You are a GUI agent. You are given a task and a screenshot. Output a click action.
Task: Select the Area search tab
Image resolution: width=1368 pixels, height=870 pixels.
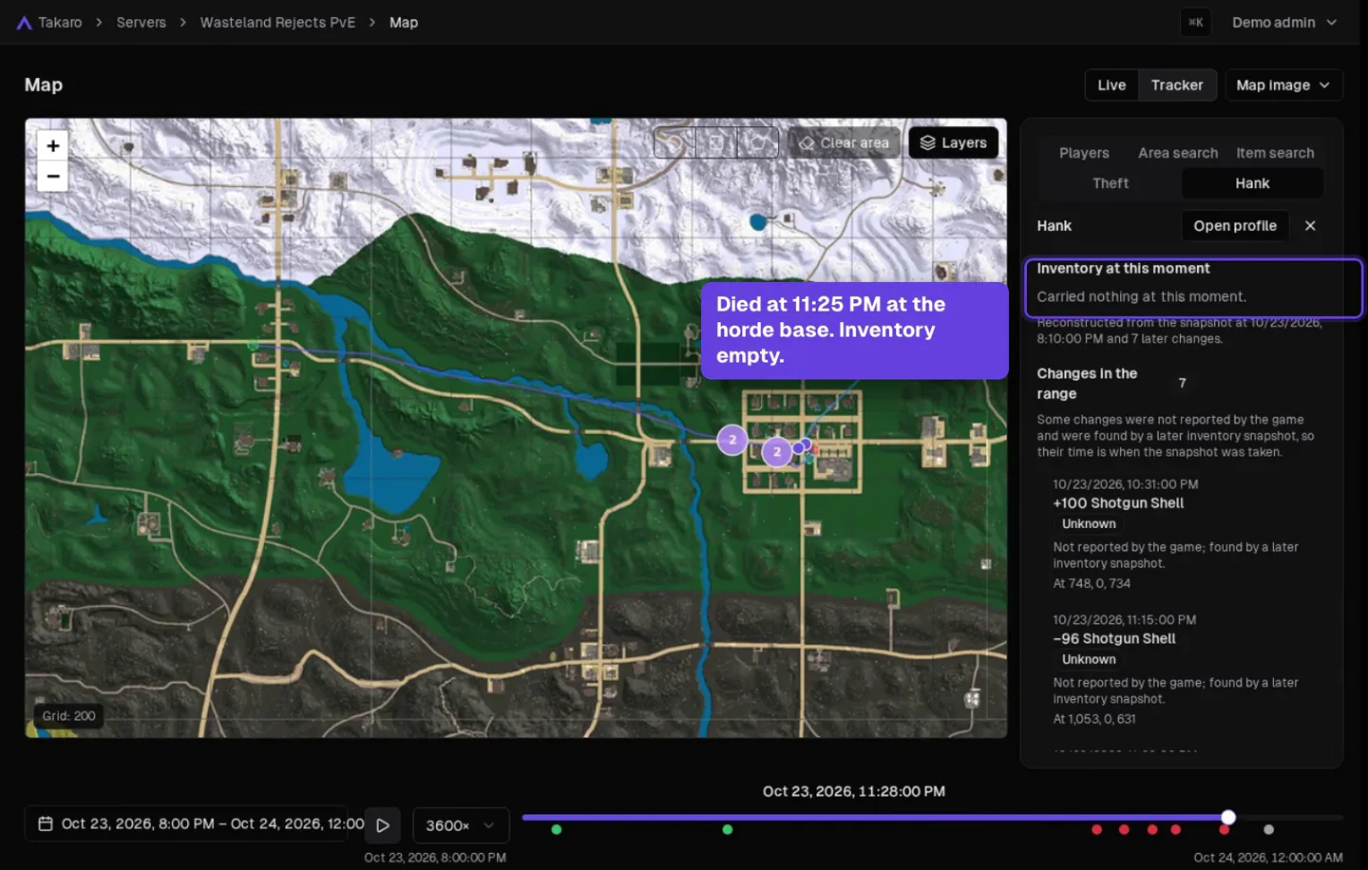click(1178, 153)
